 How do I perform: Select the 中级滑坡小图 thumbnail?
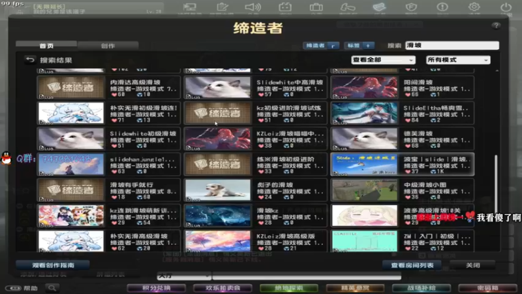point(365,190)
